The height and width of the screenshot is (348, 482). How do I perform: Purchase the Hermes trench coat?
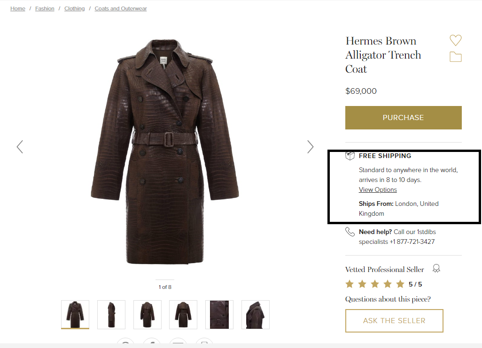tap(403, 118)
